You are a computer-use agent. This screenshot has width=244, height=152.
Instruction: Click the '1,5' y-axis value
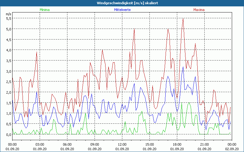9,103
